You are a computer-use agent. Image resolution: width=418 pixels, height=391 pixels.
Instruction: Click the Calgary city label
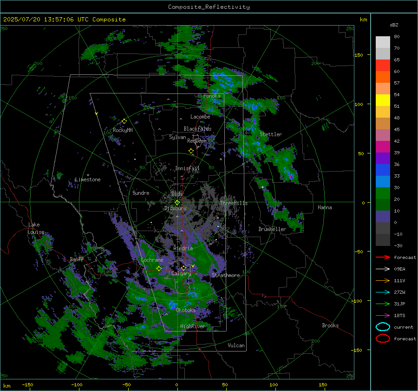tap(181, 273)
